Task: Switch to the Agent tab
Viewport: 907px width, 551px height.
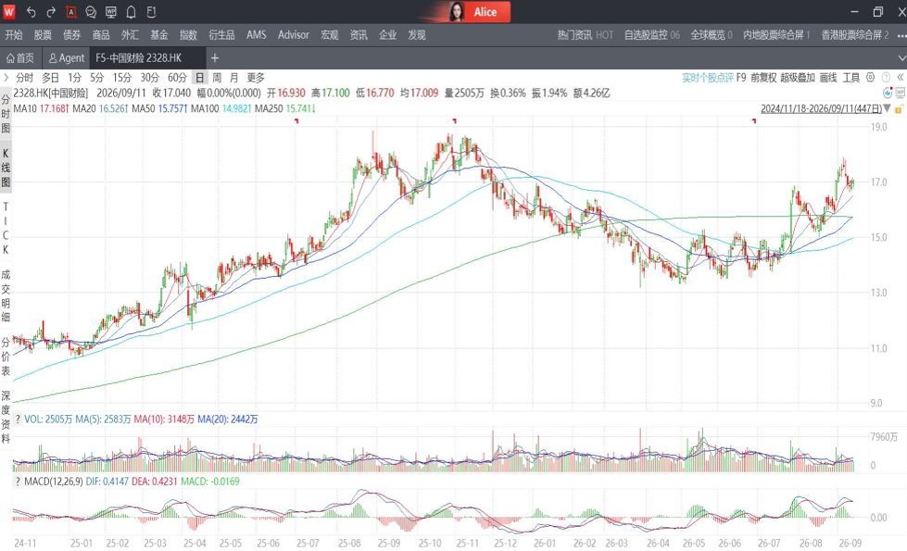Action: 67,57
